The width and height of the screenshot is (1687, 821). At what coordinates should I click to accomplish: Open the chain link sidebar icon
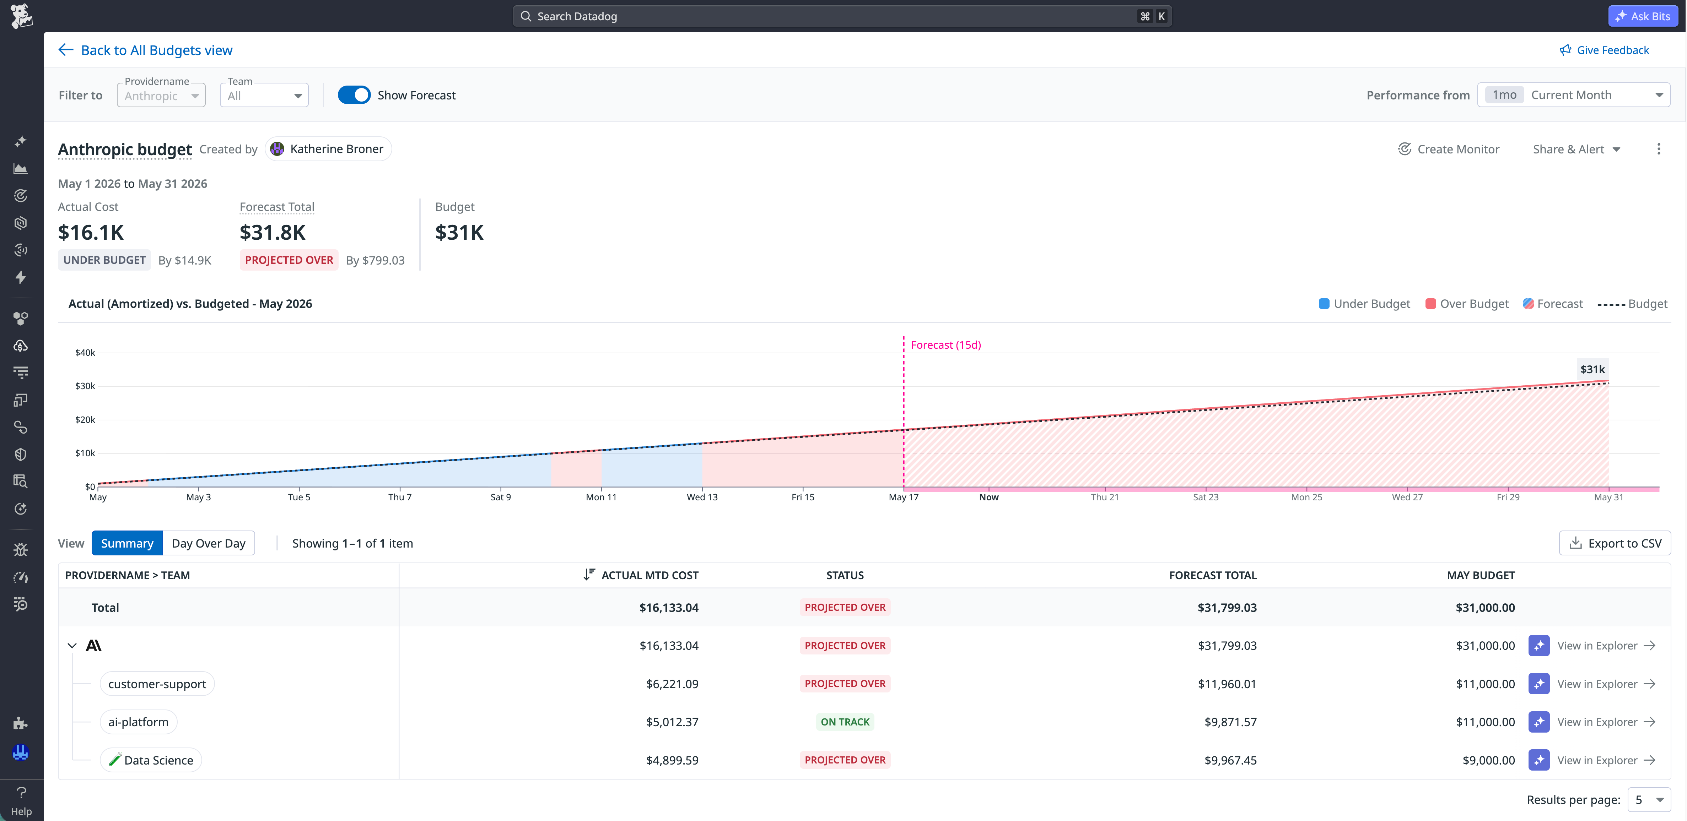click(21, 428)
